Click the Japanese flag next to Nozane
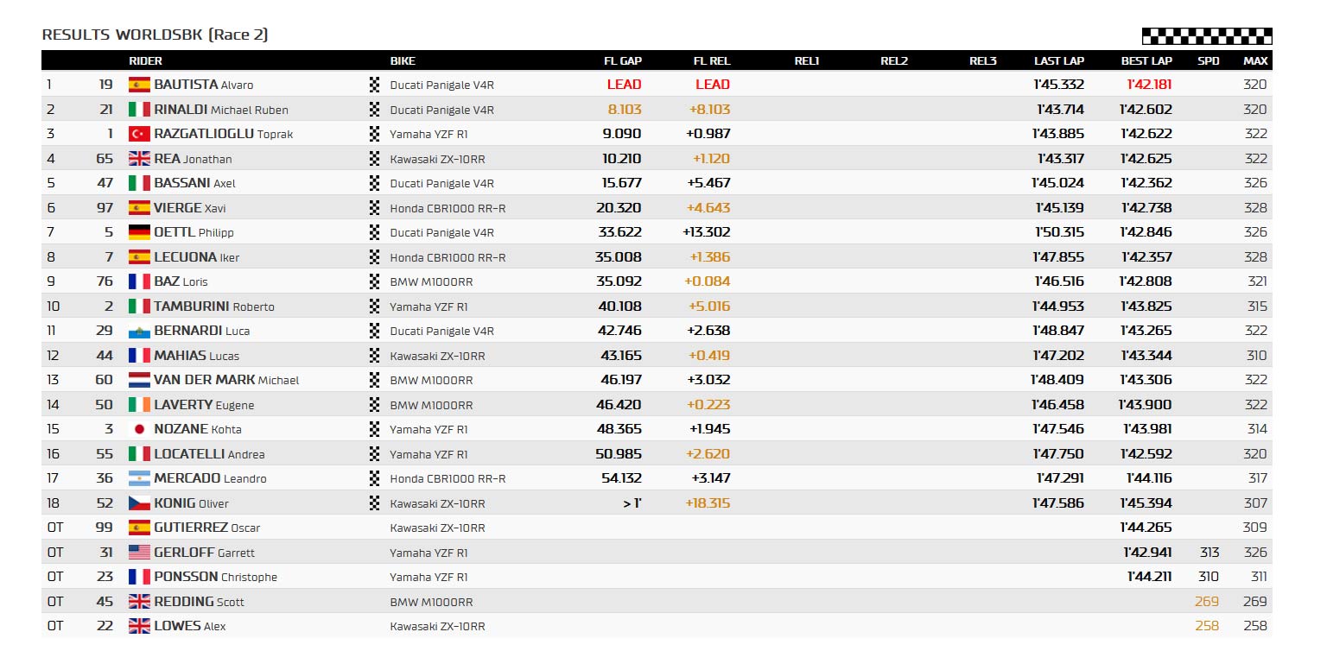Viewport: 1327px width, 651px height. click(139, 429)
